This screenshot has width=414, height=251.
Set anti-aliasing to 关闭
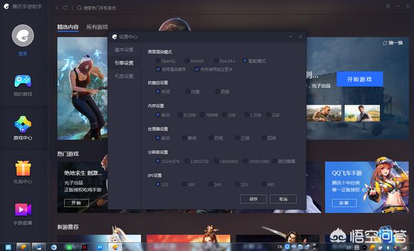(x=158, y=92)
